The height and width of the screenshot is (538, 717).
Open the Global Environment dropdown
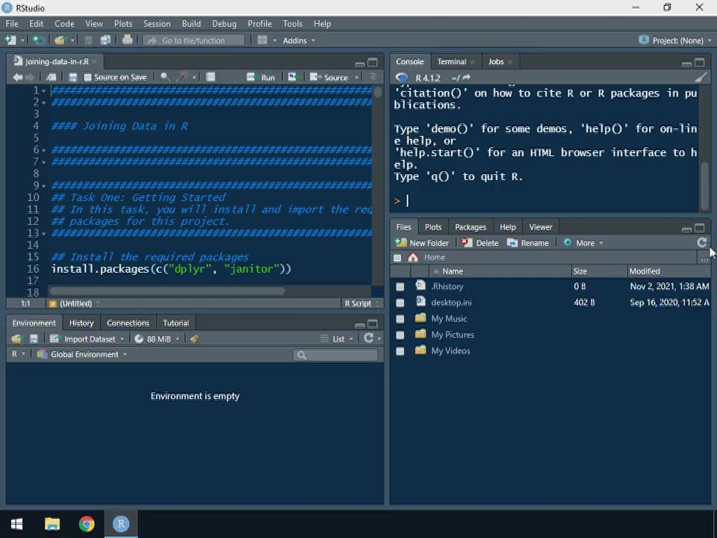pos(83,354)
